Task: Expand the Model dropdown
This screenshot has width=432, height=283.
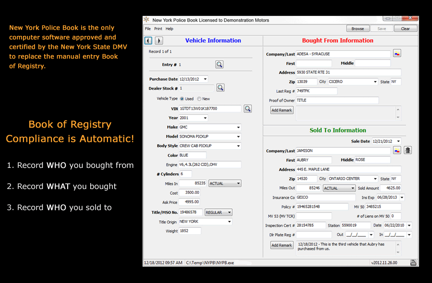Action: click(238, 137)
